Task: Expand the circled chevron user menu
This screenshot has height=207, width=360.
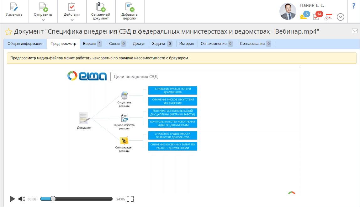Action: [x=341, y=17]
